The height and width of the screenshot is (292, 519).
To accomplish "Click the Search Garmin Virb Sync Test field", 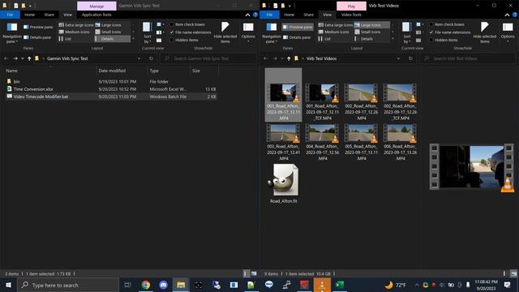I will click(x=208, y=58).
